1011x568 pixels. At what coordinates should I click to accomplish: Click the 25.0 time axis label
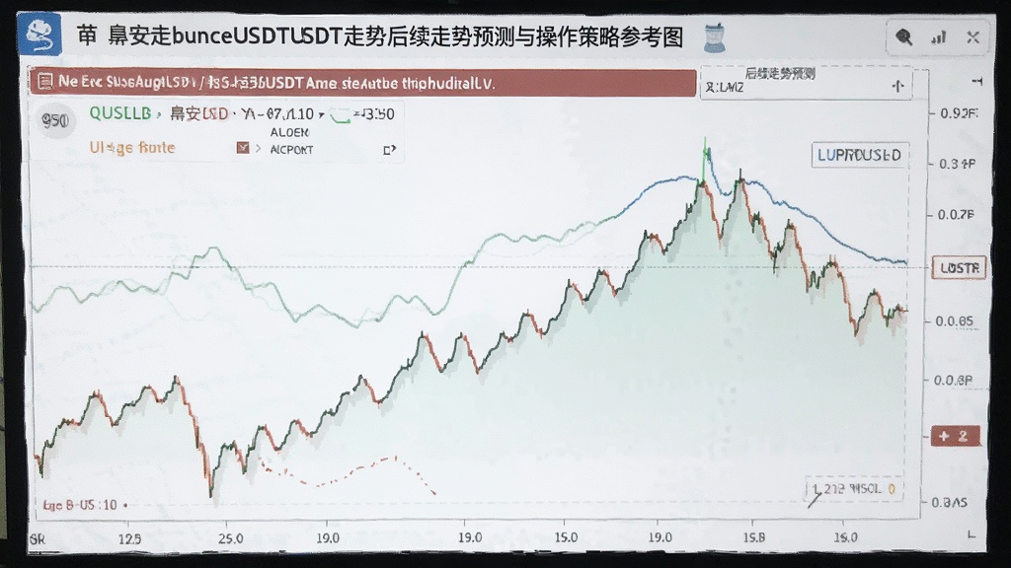pos(230,537)
